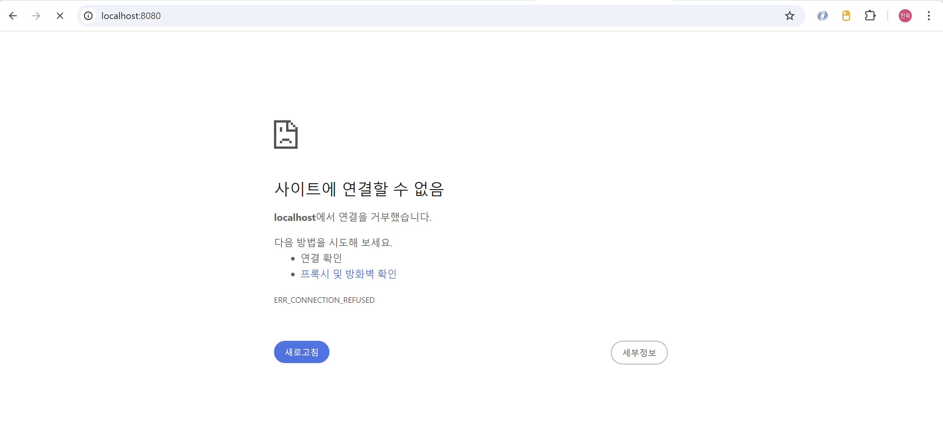The height and width of the screenshot is (427, 943).
Task: Click bold localhost text in message
Action: tap(295, 218)
